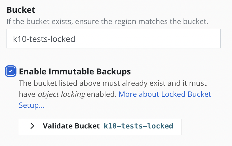The height and width of the screenshot is (146, 232).
Task: Click the checkmark icon beside Enable Immutable Backups
Action: coord(10,72)
